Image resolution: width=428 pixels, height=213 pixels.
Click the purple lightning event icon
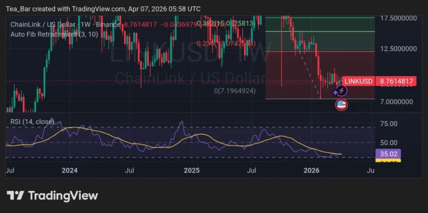coord(341,90)
